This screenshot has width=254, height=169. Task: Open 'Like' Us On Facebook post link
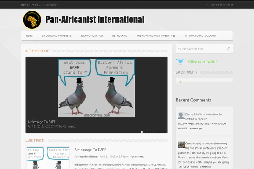coord(188,167)
